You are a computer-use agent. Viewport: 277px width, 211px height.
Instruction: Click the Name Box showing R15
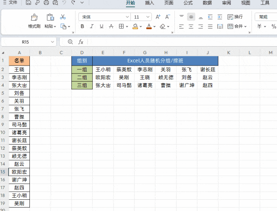(25, 42)
